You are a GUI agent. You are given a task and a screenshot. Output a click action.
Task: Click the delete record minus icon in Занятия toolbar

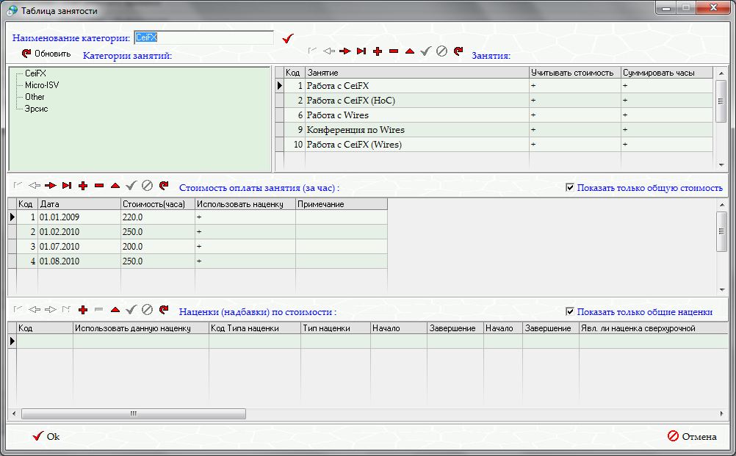(394, 51)
